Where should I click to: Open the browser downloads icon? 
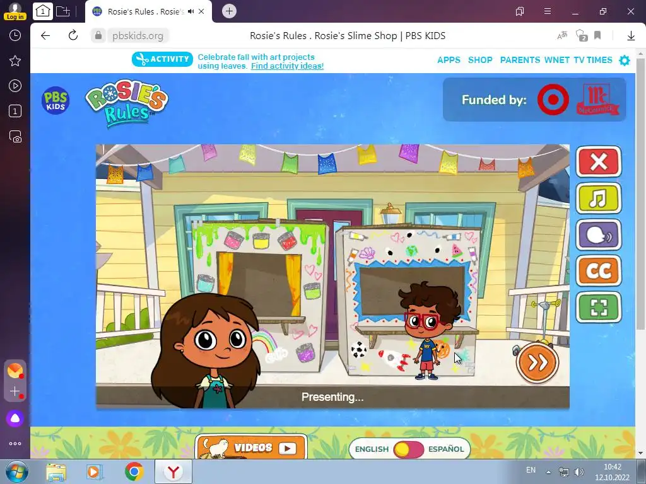pyautogui.click(x=631, y=36)
